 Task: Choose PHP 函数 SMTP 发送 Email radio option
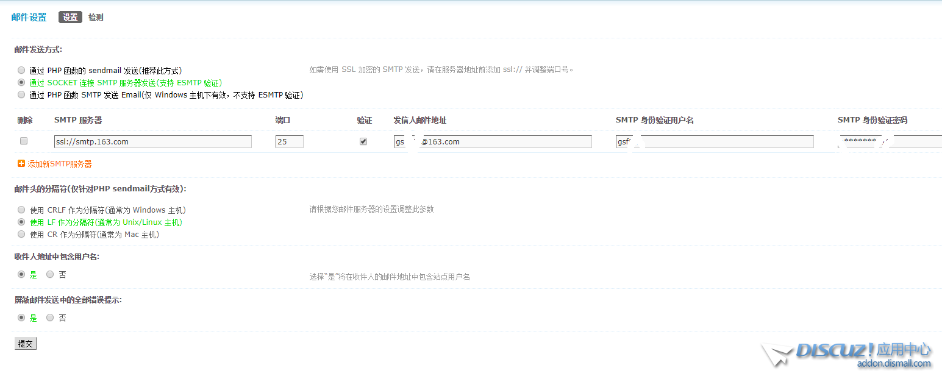click(21, 94)
